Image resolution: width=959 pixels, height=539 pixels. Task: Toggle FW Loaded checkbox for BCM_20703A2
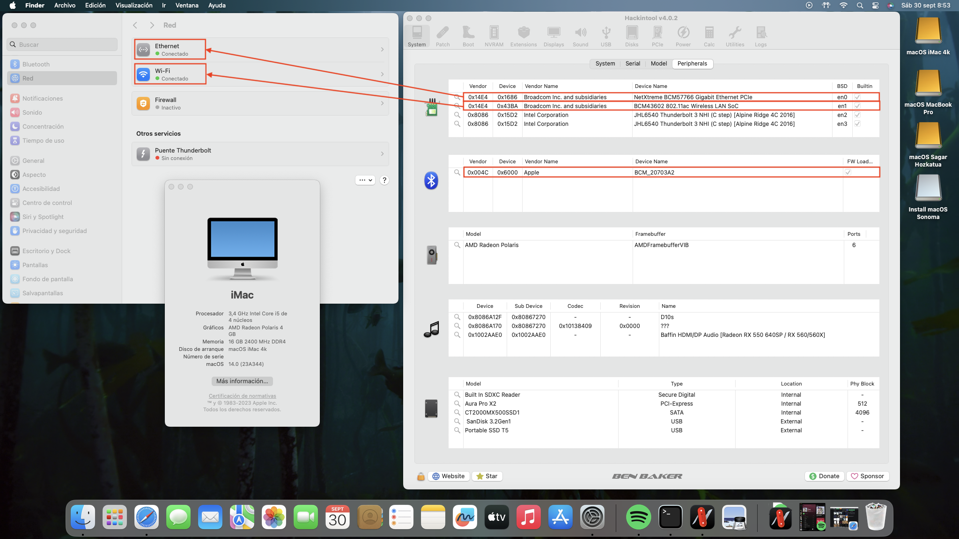[x=848, y=173]
